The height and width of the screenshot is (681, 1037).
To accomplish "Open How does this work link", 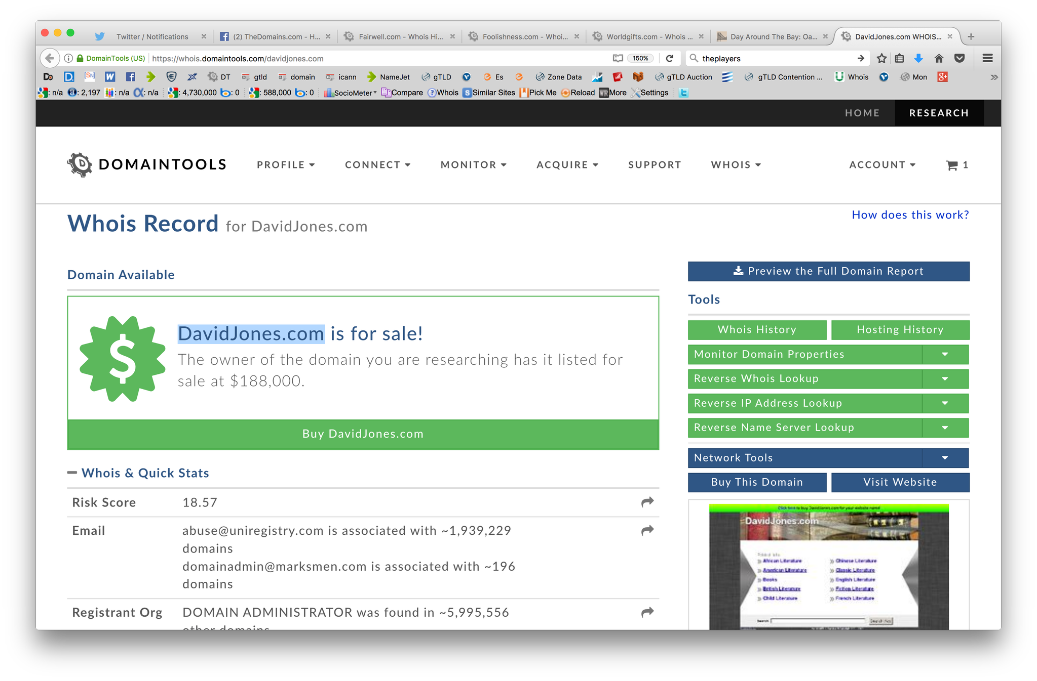I will pyautogui.click(x=910, y=215).
